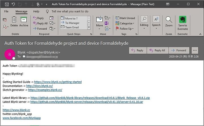Collapse the ribbon with chevron

[200, 34]
